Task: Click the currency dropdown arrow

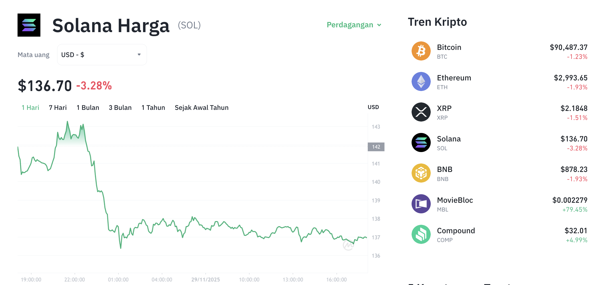Action: point(139,55)
